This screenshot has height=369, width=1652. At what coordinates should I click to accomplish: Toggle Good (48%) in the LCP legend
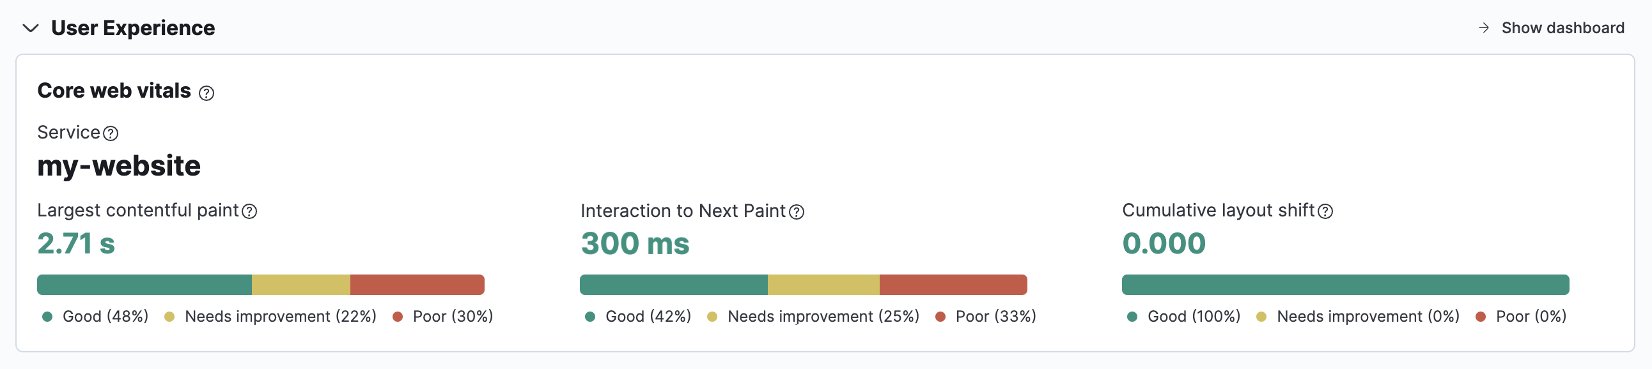point(105,316)
